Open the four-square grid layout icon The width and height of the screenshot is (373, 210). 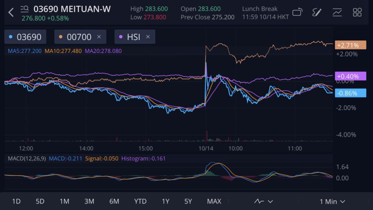coord(357,12)
